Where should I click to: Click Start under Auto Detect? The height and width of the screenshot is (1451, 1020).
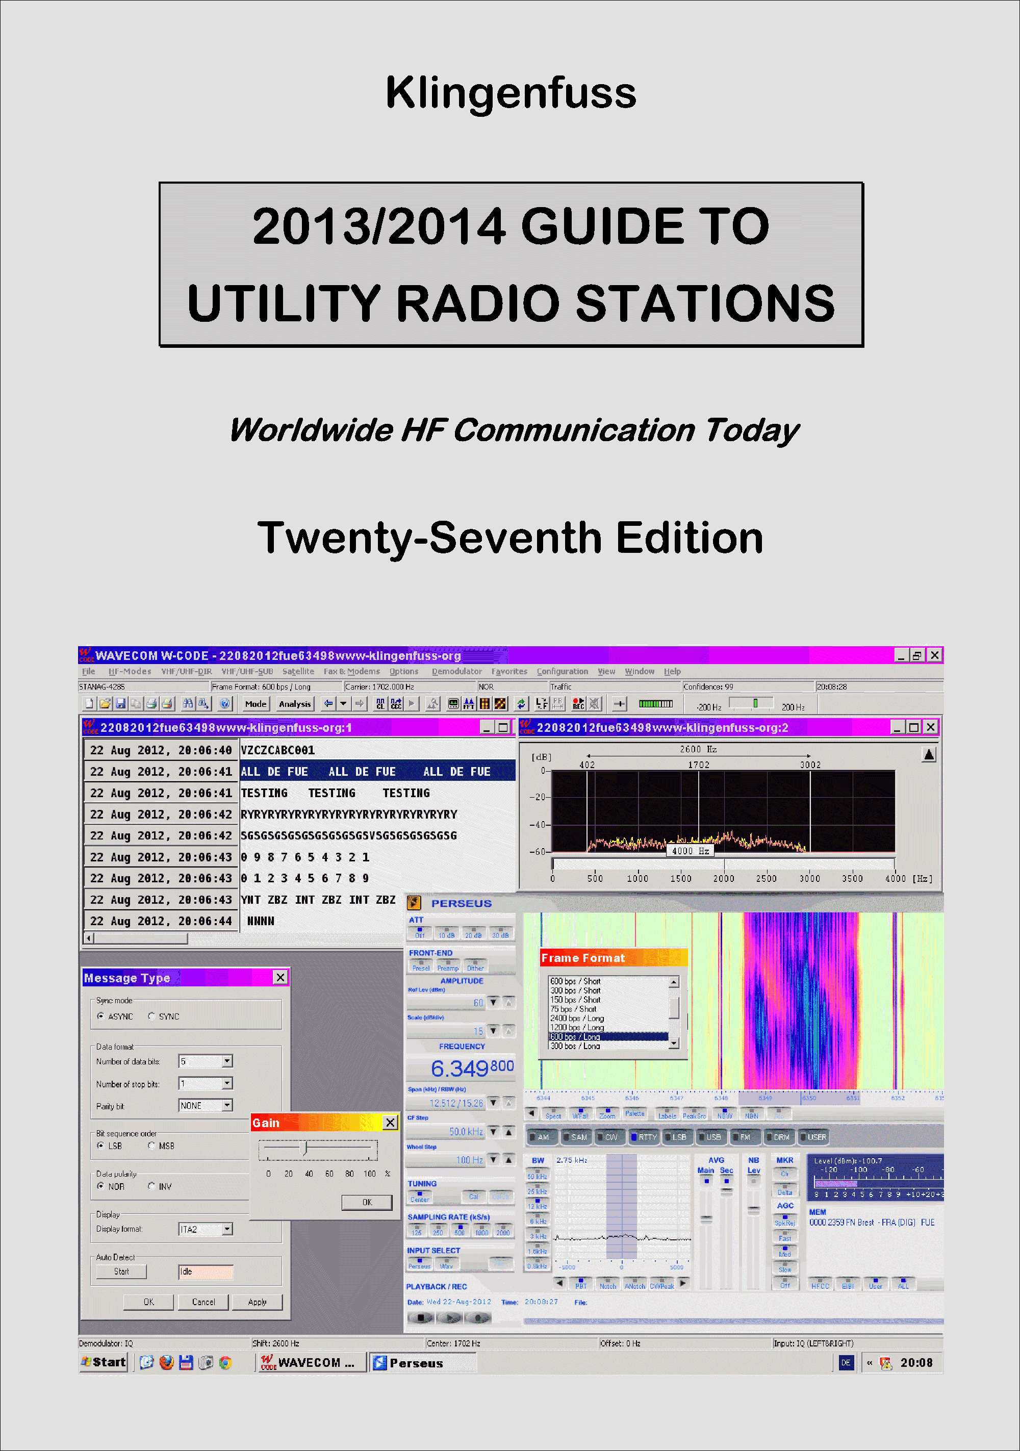121,1271
